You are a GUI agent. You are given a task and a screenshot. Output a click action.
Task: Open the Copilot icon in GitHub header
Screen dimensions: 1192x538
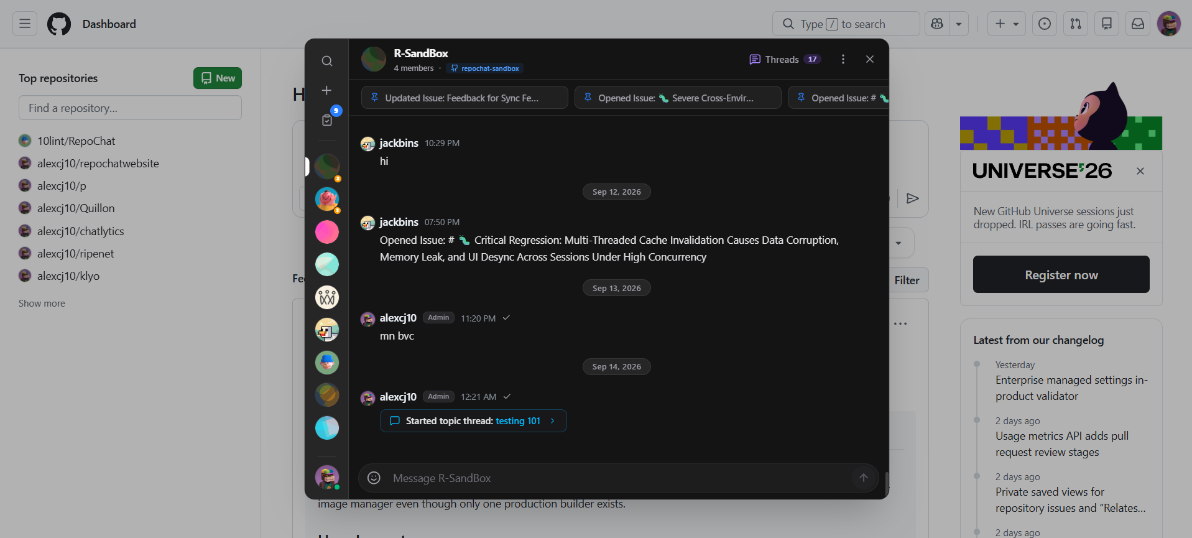(x=937, y=24)
